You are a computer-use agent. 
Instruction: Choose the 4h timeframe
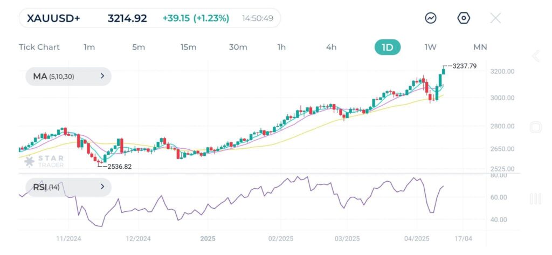(x=331, y=47)
